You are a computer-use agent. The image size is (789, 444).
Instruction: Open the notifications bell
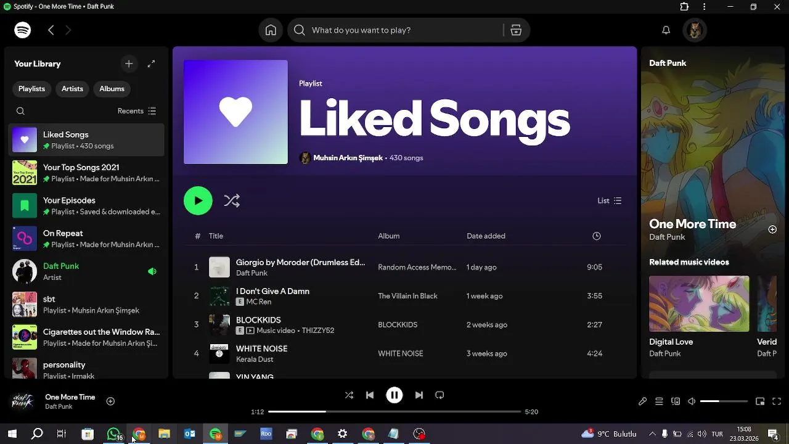(x=666, y=30)
